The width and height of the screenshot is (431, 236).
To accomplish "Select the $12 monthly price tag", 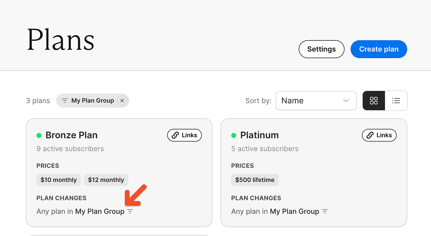I will (106, 180).
